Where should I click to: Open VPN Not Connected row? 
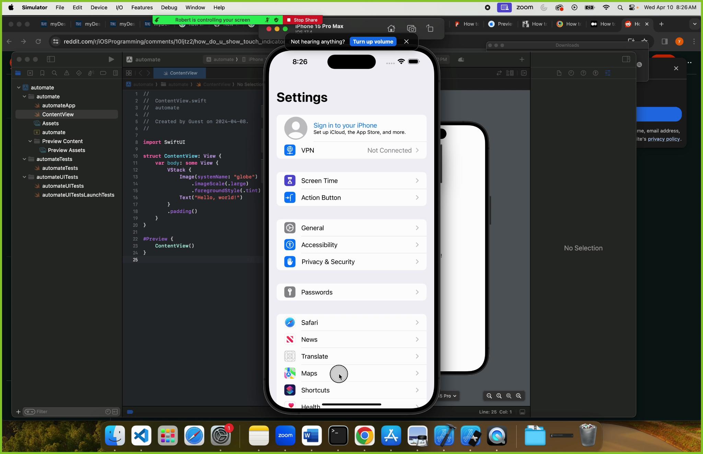(x=351, y=150)
